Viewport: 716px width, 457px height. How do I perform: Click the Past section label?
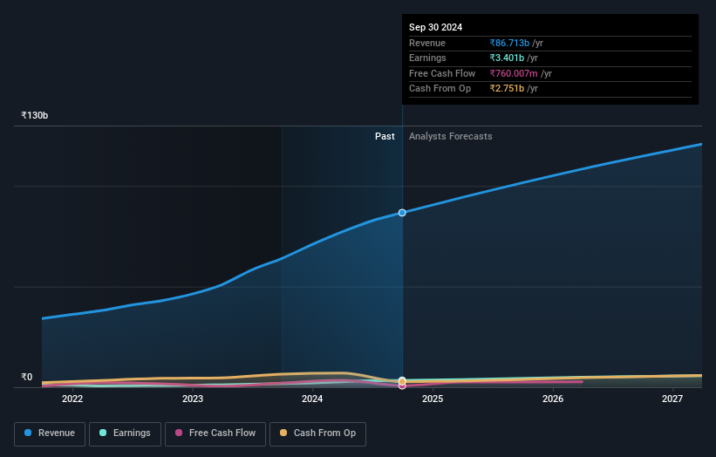pyautogui.click(x=385, y=137)
